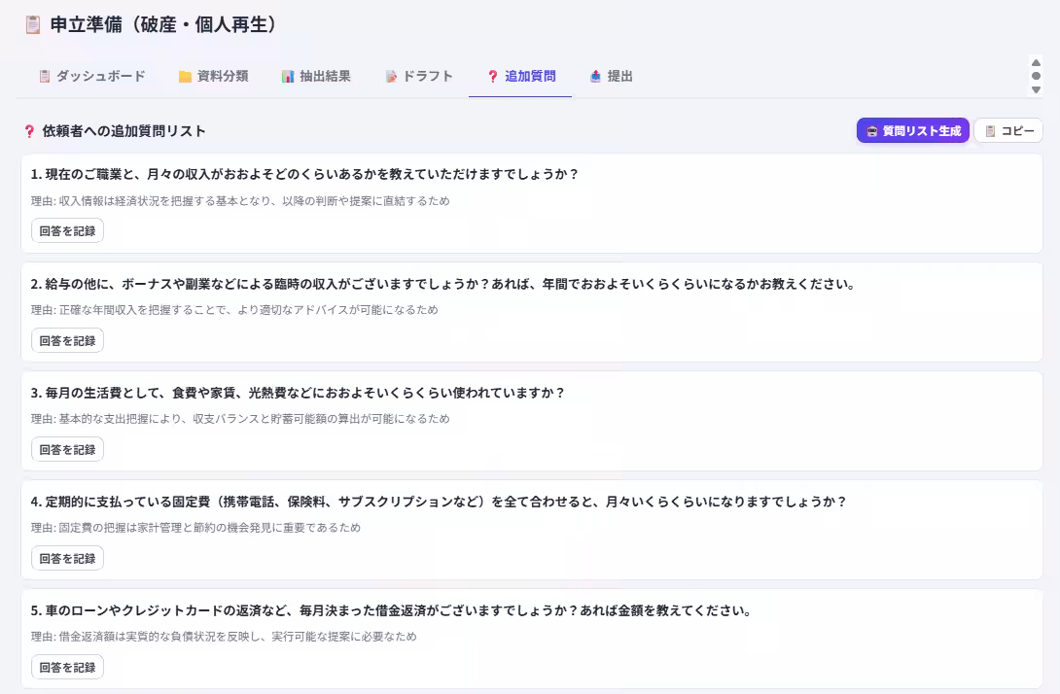
Task: Click 回答を記録 under the bonus income question
Action: pos(66,340)
